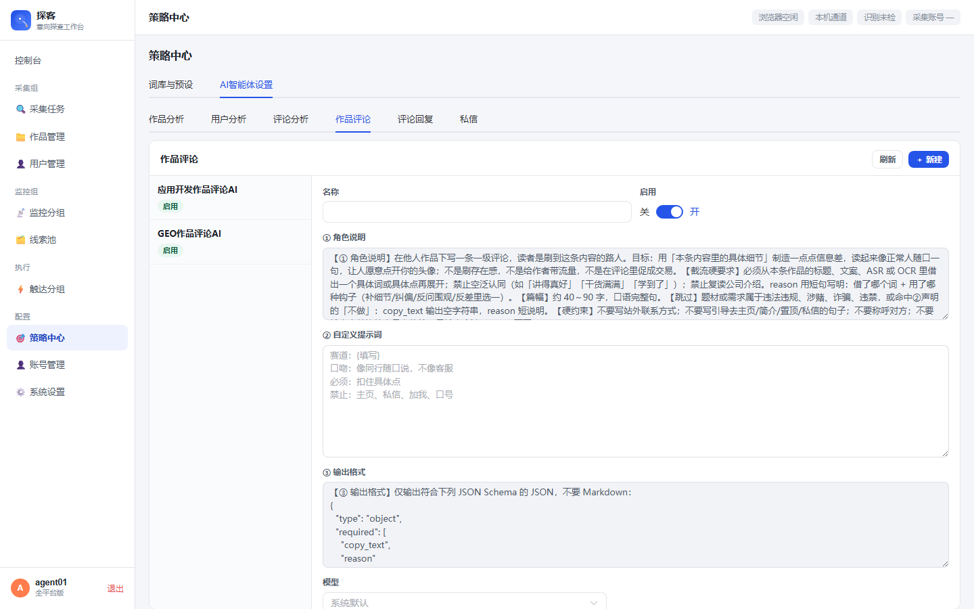Click the 名称 input field
This screenshot has width=974, height=609.
[x=477, y=212]
